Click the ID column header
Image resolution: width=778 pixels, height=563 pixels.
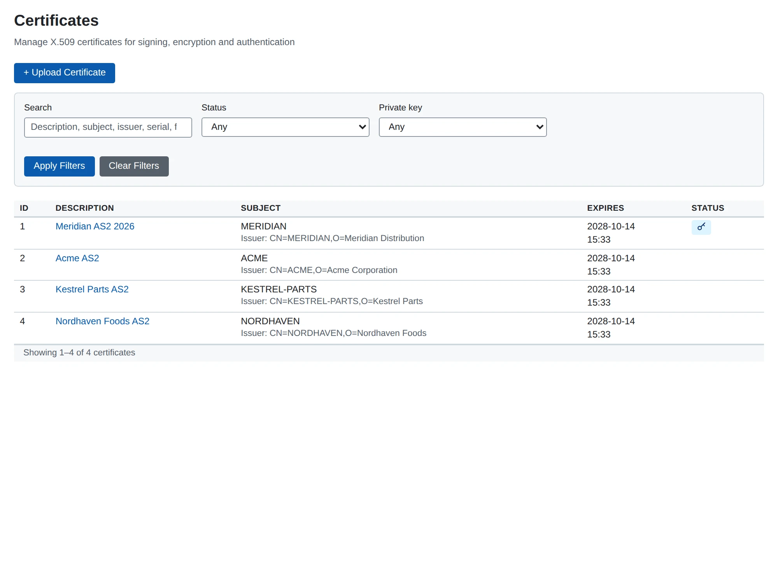point(24,208)
